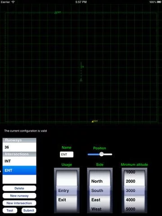Screen dimensions: 162x216
Task: Select the ENT intersection row
Action: tap(19, 171)
